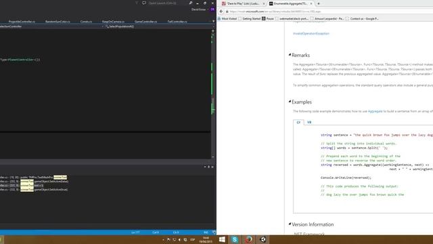
Task: Click the notifications filter flag icon
Action: (x=137, y=3)
